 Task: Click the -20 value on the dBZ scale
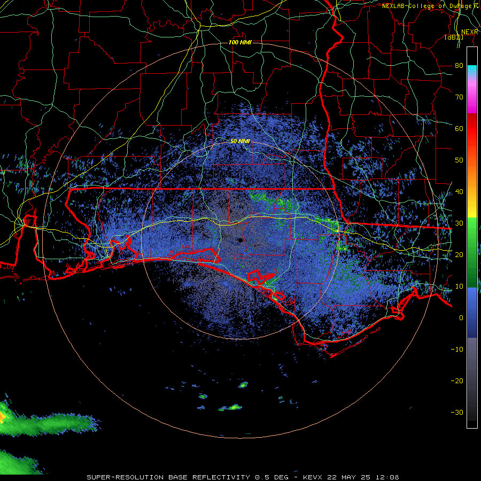457,381
